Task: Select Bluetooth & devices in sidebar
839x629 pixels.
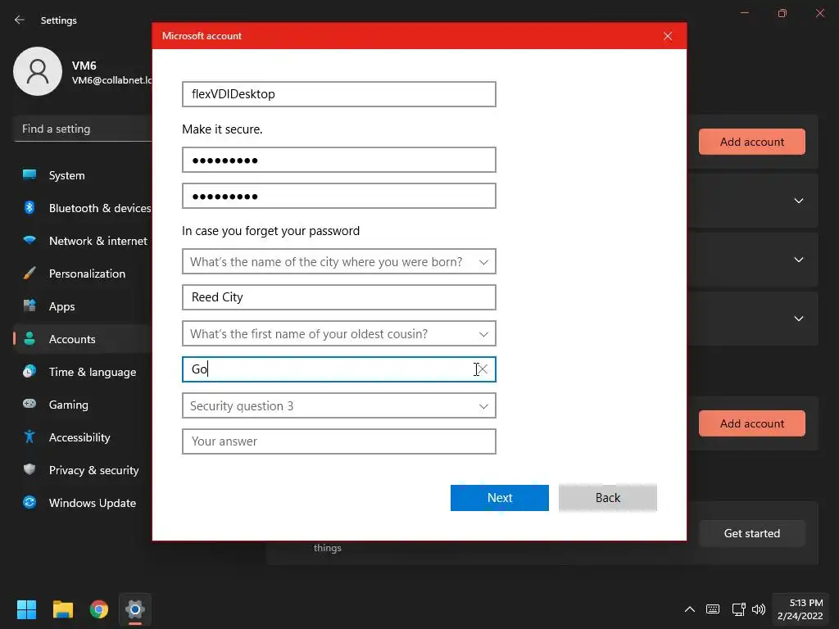Action: (x=83, y=207)
